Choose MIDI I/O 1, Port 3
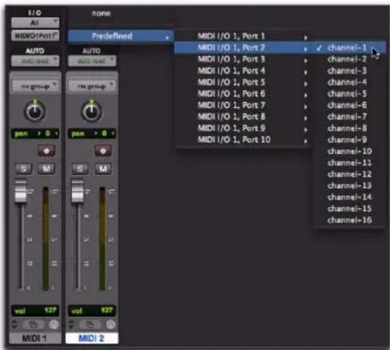390x350 pixels. point(242,59)
